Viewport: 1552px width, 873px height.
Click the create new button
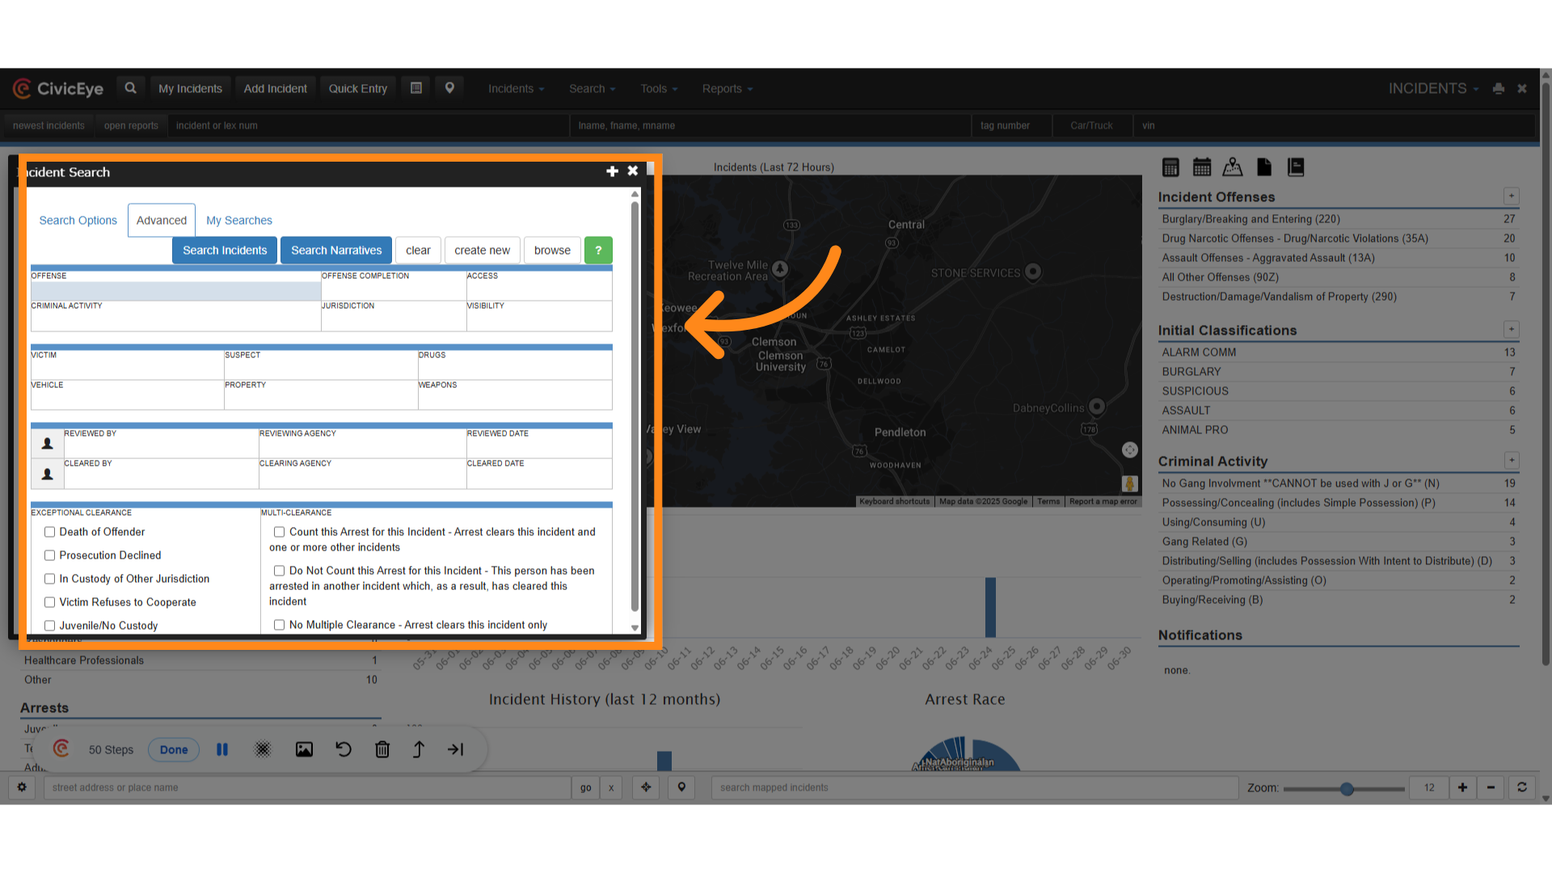click(x=483, y=251)
